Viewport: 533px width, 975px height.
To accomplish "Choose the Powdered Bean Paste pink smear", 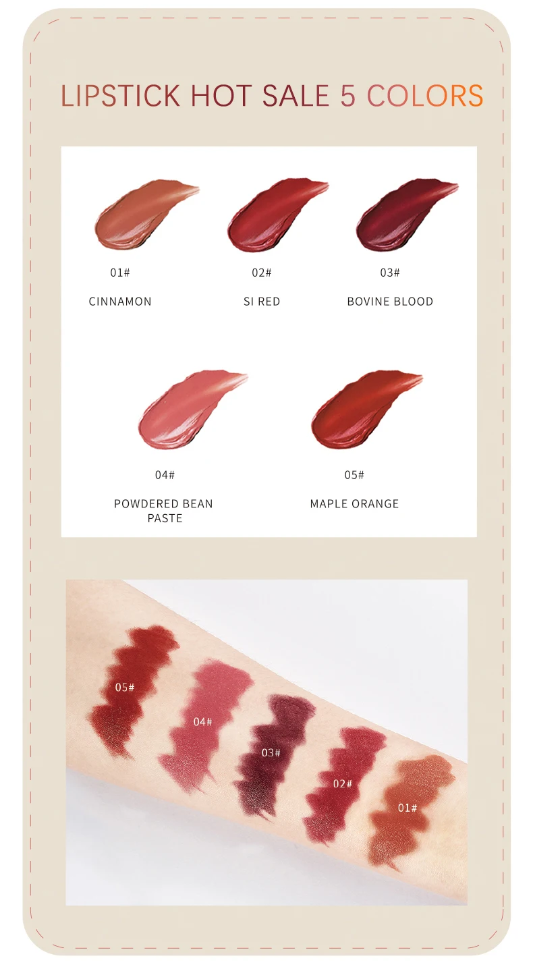I will (192, 408).
